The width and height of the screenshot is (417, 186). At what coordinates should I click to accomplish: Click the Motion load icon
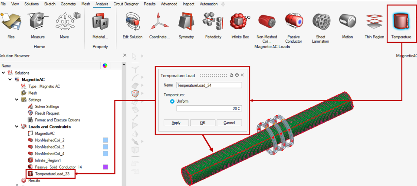348,22
